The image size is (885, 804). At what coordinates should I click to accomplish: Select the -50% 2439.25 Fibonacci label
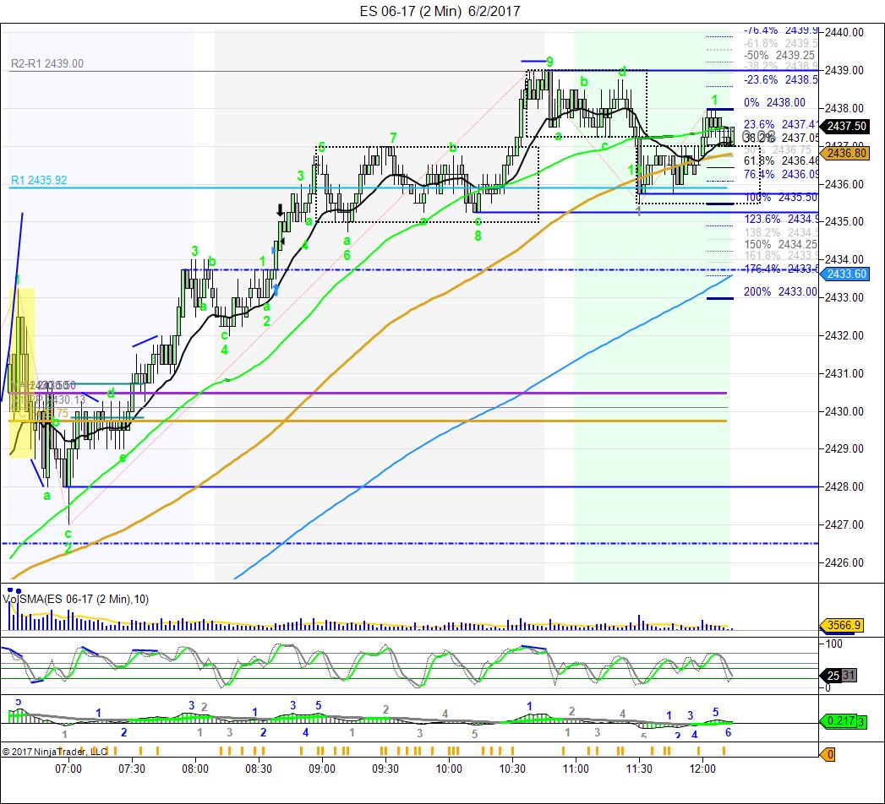(x=778, y=55)
